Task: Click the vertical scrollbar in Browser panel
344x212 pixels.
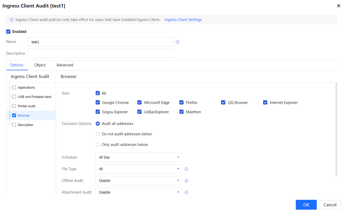Action: 336,130
